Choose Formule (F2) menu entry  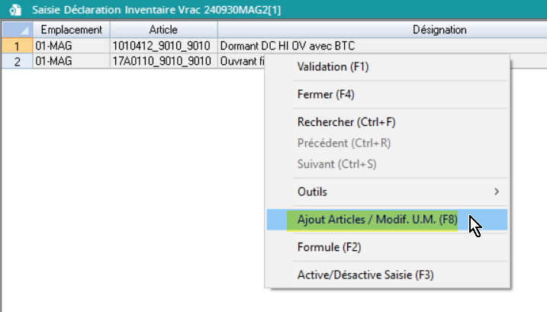(329, 247)
